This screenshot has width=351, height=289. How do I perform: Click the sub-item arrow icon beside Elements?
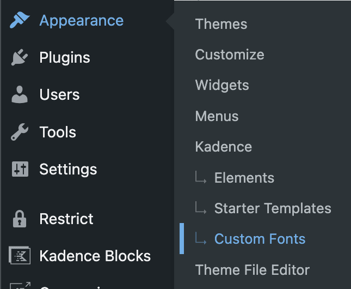coord(200,177)
